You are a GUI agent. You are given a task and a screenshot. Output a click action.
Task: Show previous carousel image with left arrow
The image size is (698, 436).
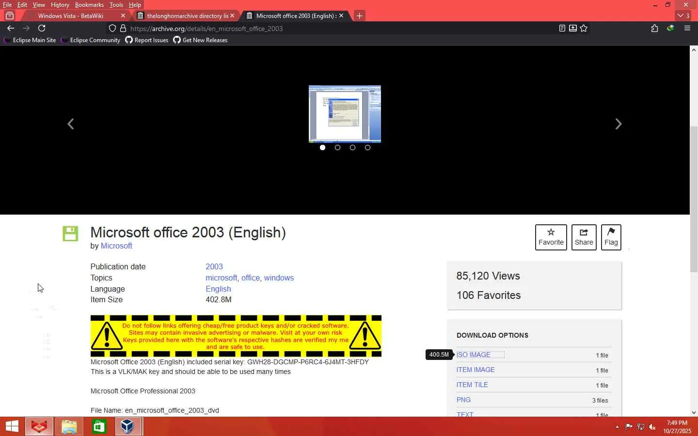click(71, 124)
